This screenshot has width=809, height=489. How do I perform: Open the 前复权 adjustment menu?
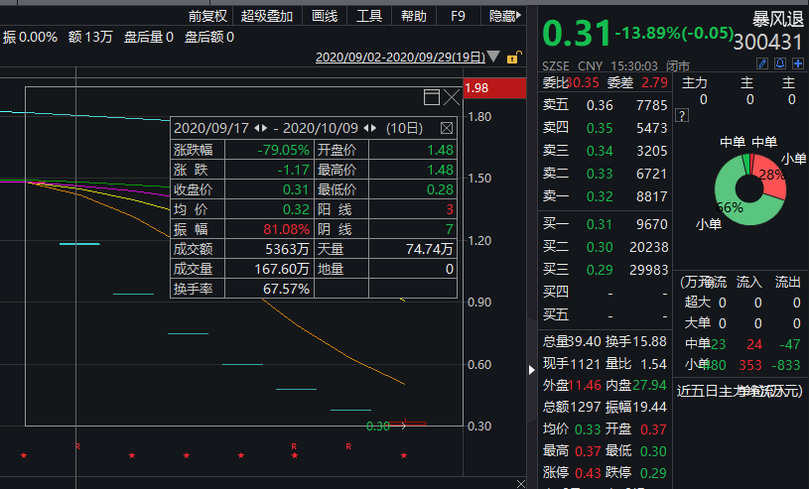tap(207, 16)
